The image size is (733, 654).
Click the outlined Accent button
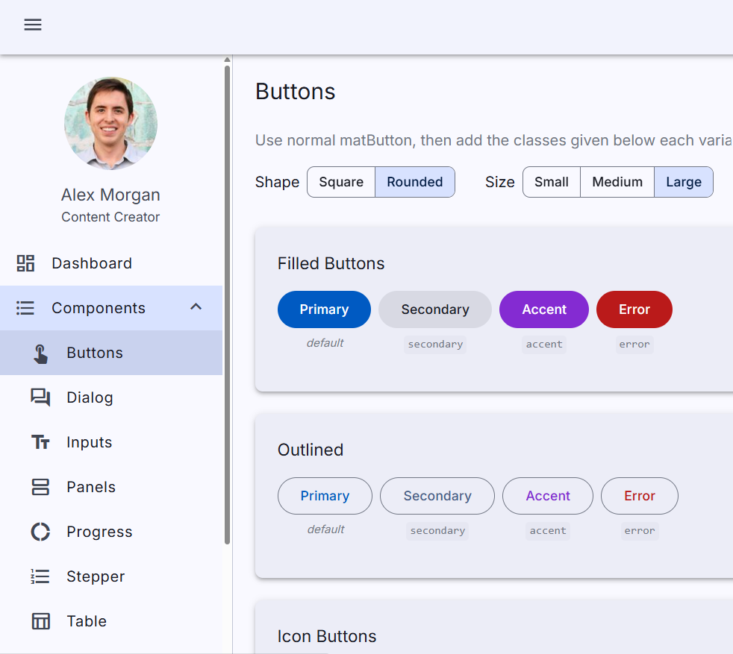tap(547, 496)
